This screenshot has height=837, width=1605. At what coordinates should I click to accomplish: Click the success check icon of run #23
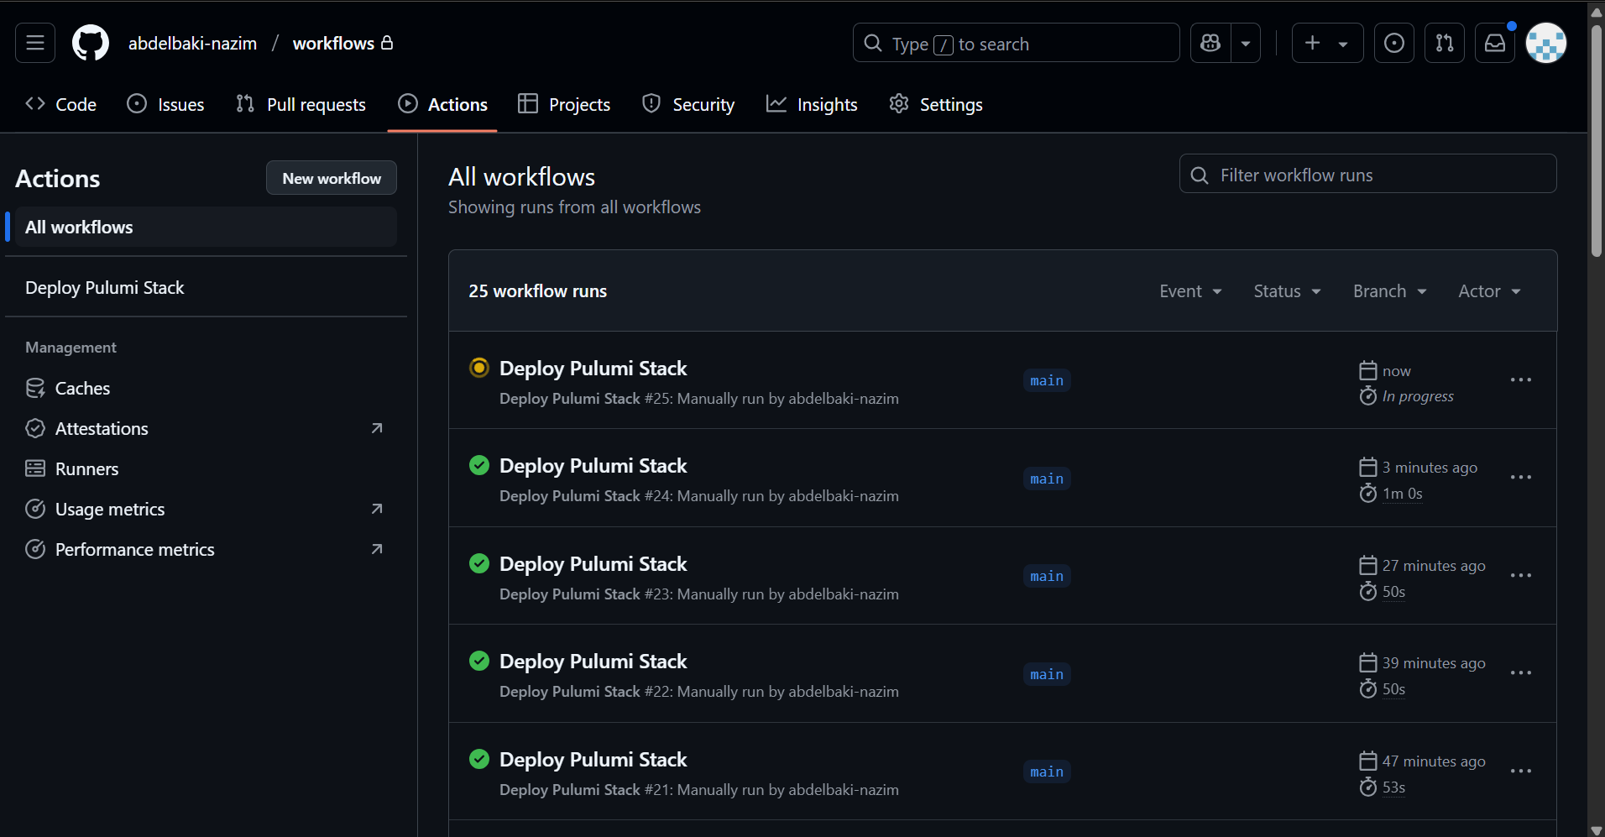[x=479, y=563]
